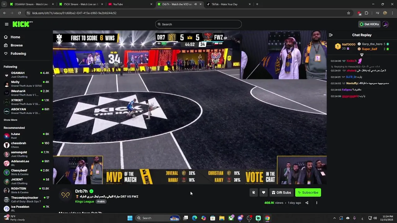This screenshot has width=397, height=223.
Task: Open the Following page
Action: click(18, 54)
